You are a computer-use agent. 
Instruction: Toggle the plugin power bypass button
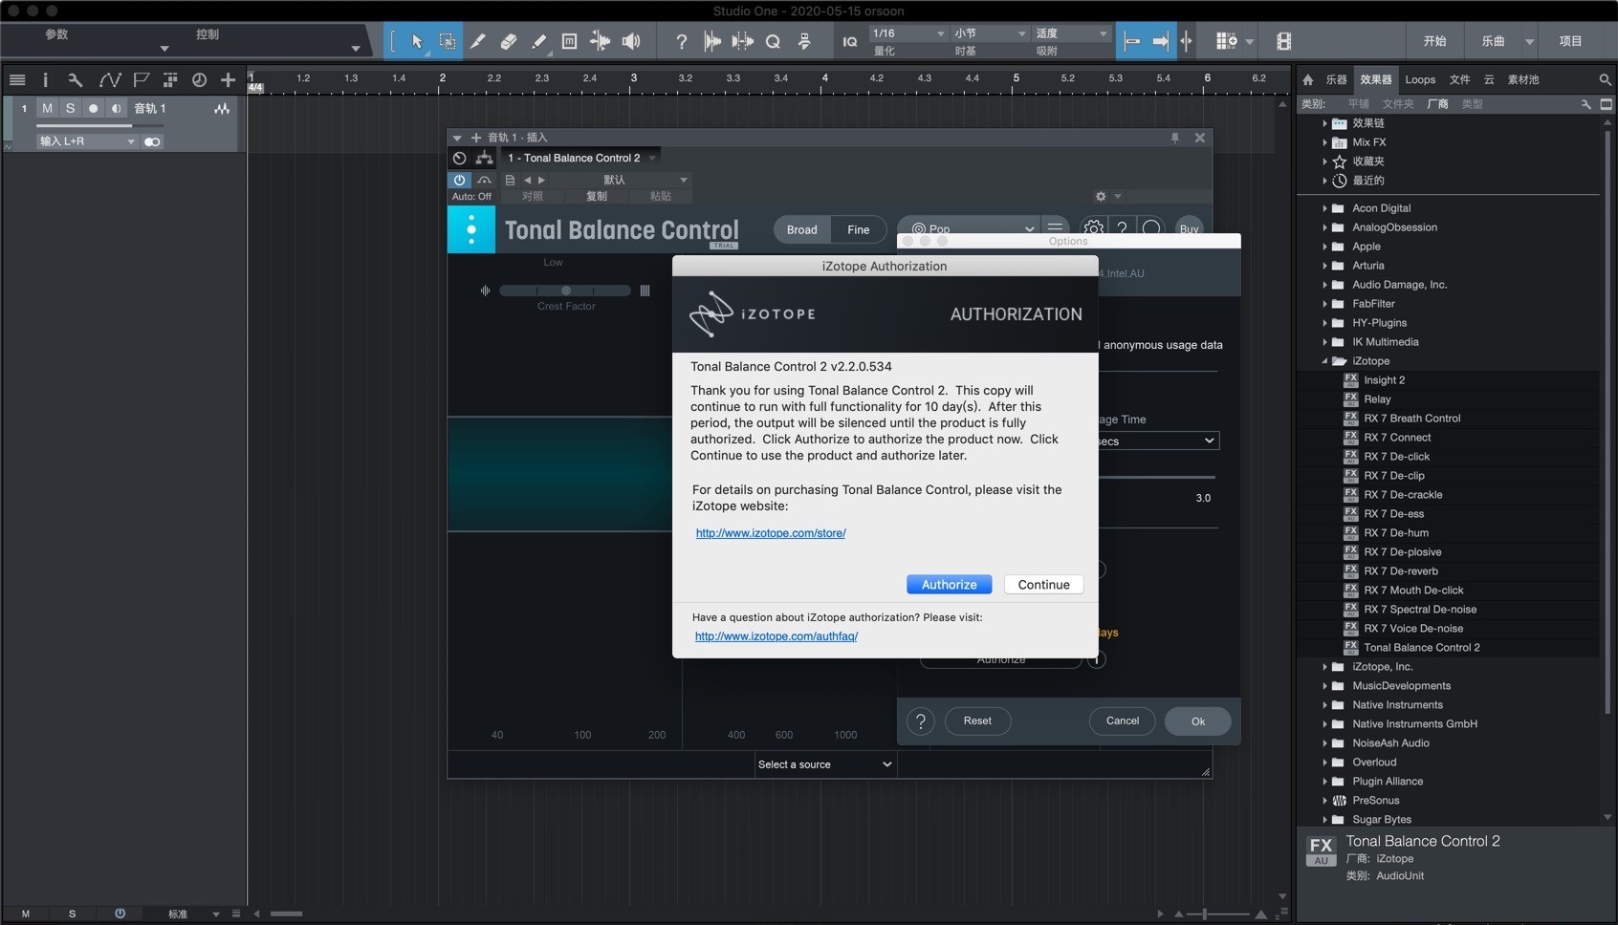pyautogui.click(x=460, y=180)
